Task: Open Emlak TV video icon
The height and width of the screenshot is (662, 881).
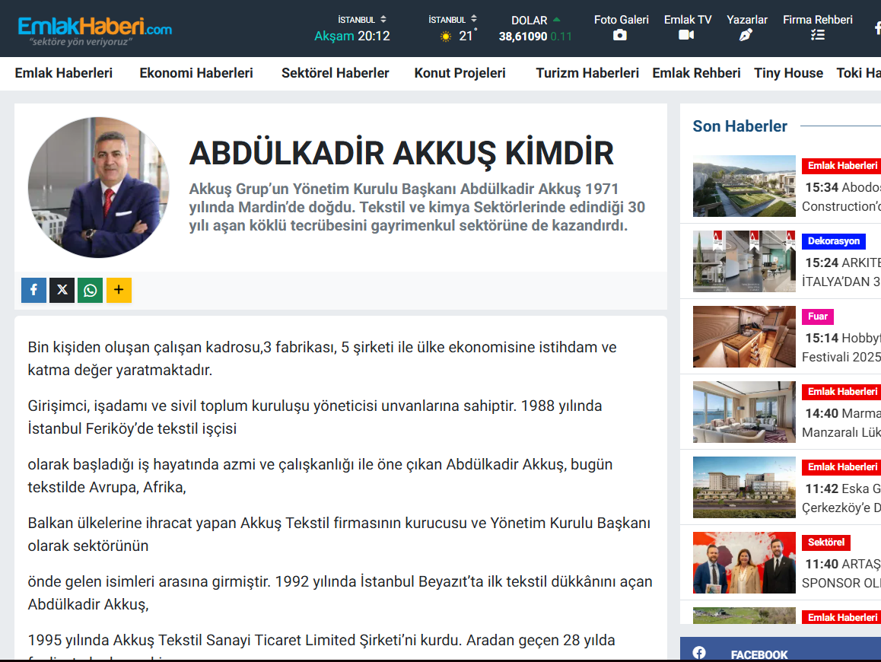Action: 686,35
